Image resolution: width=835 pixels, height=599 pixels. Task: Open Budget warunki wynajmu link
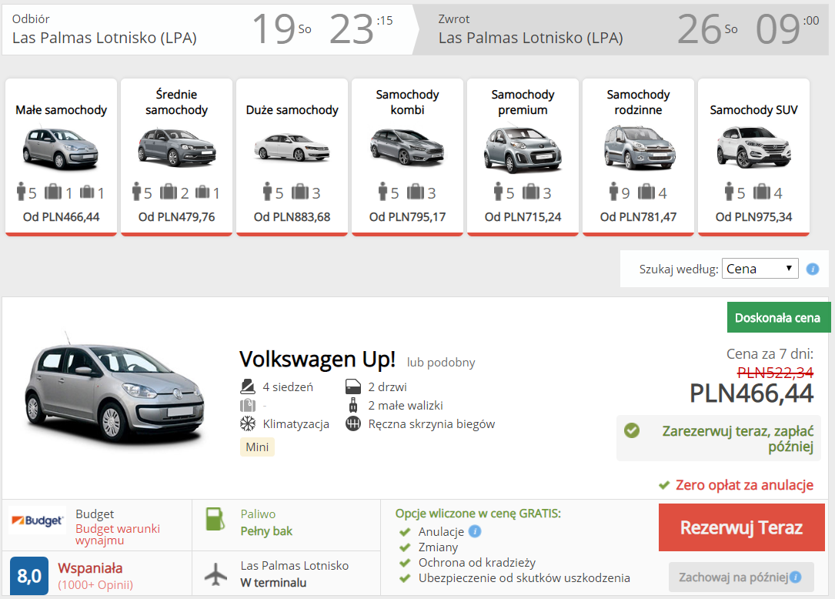point(118,534)
